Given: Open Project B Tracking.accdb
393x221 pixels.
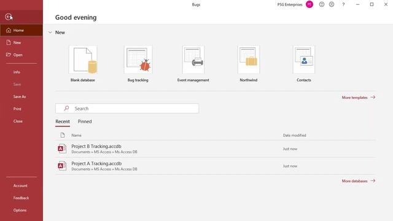Looking at the screenshot, I should click(216, 149).
